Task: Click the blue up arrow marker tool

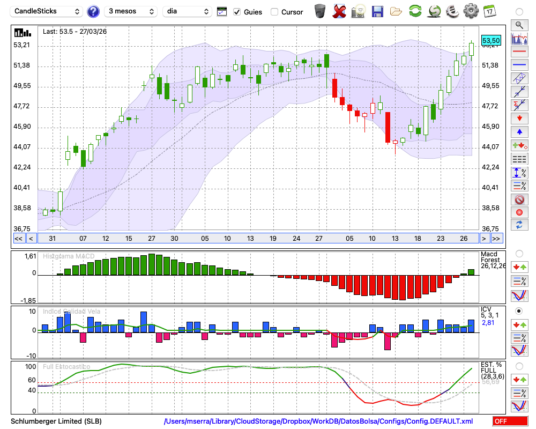Action: click(x=519, y=132)
